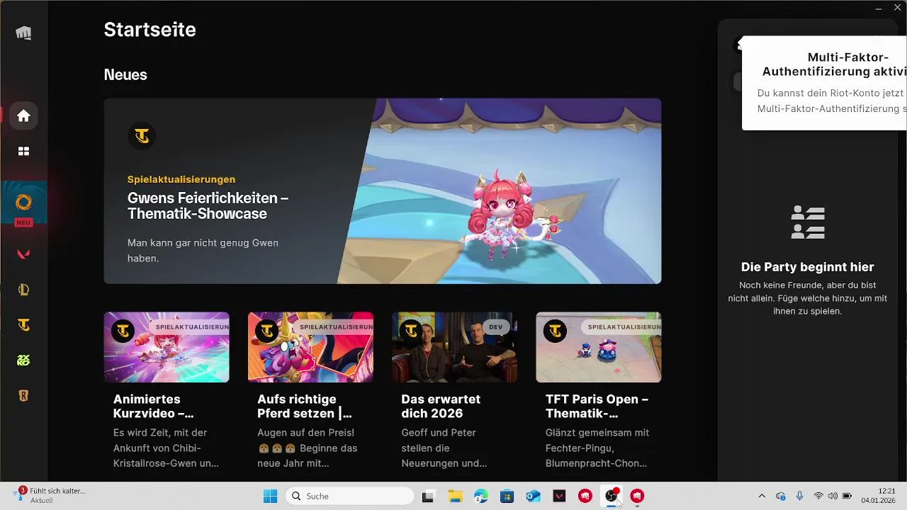Click the 'Neues' section heading
Screen dimensions: 907x510
125,74
